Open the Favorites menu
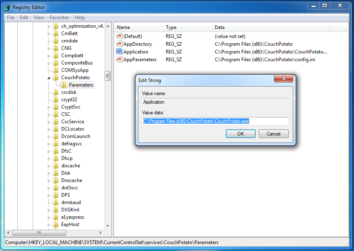The image size is (354, 251). point(59,18)
